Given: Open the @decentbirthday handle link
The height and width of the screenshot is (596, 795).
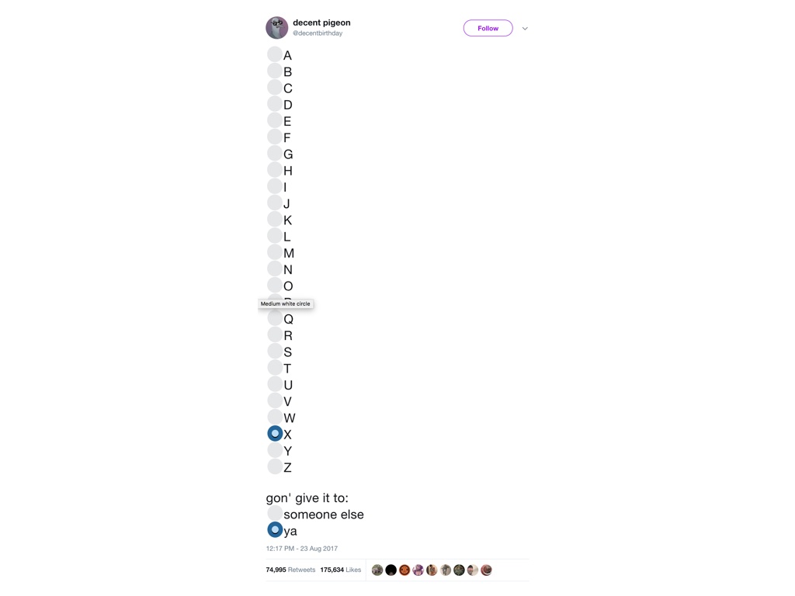Looking at the screenshot, I should pos(318,33).
